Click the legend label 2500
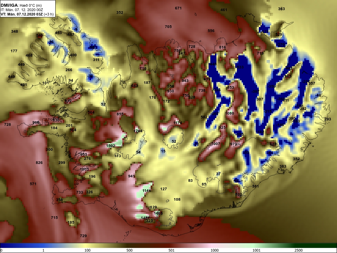This screenshot has width=337, height=253. (x=299, y=250)
